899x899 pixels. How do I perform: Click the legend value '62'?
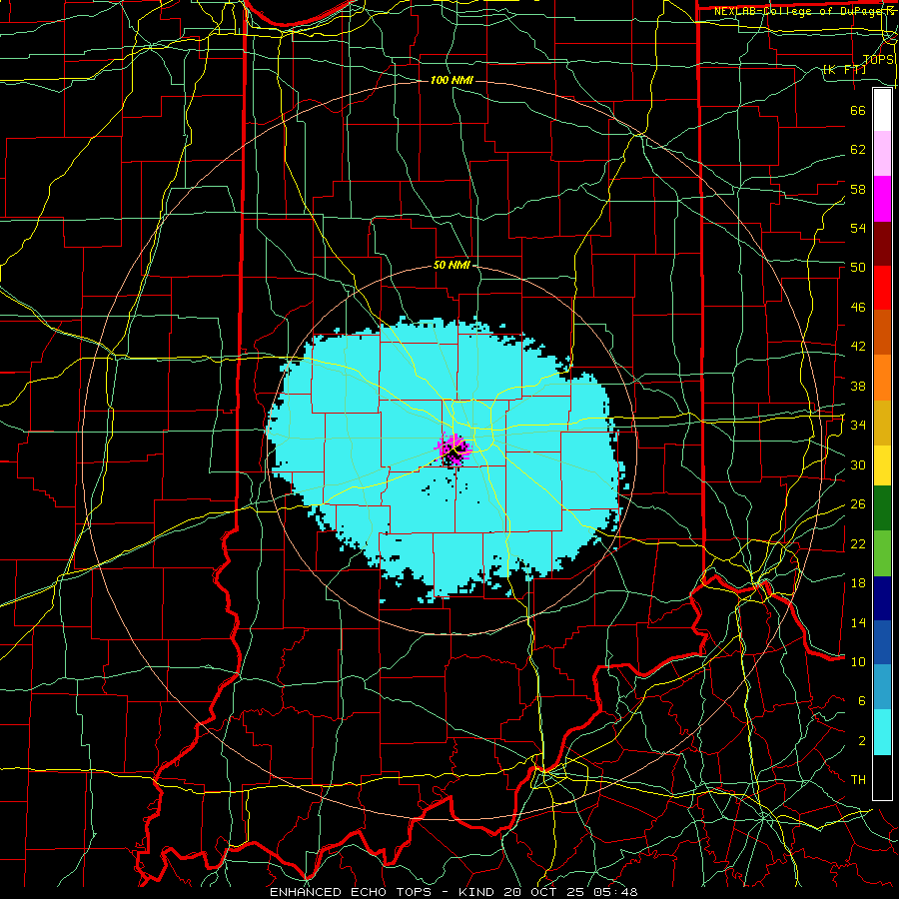[x=858, y=149]
